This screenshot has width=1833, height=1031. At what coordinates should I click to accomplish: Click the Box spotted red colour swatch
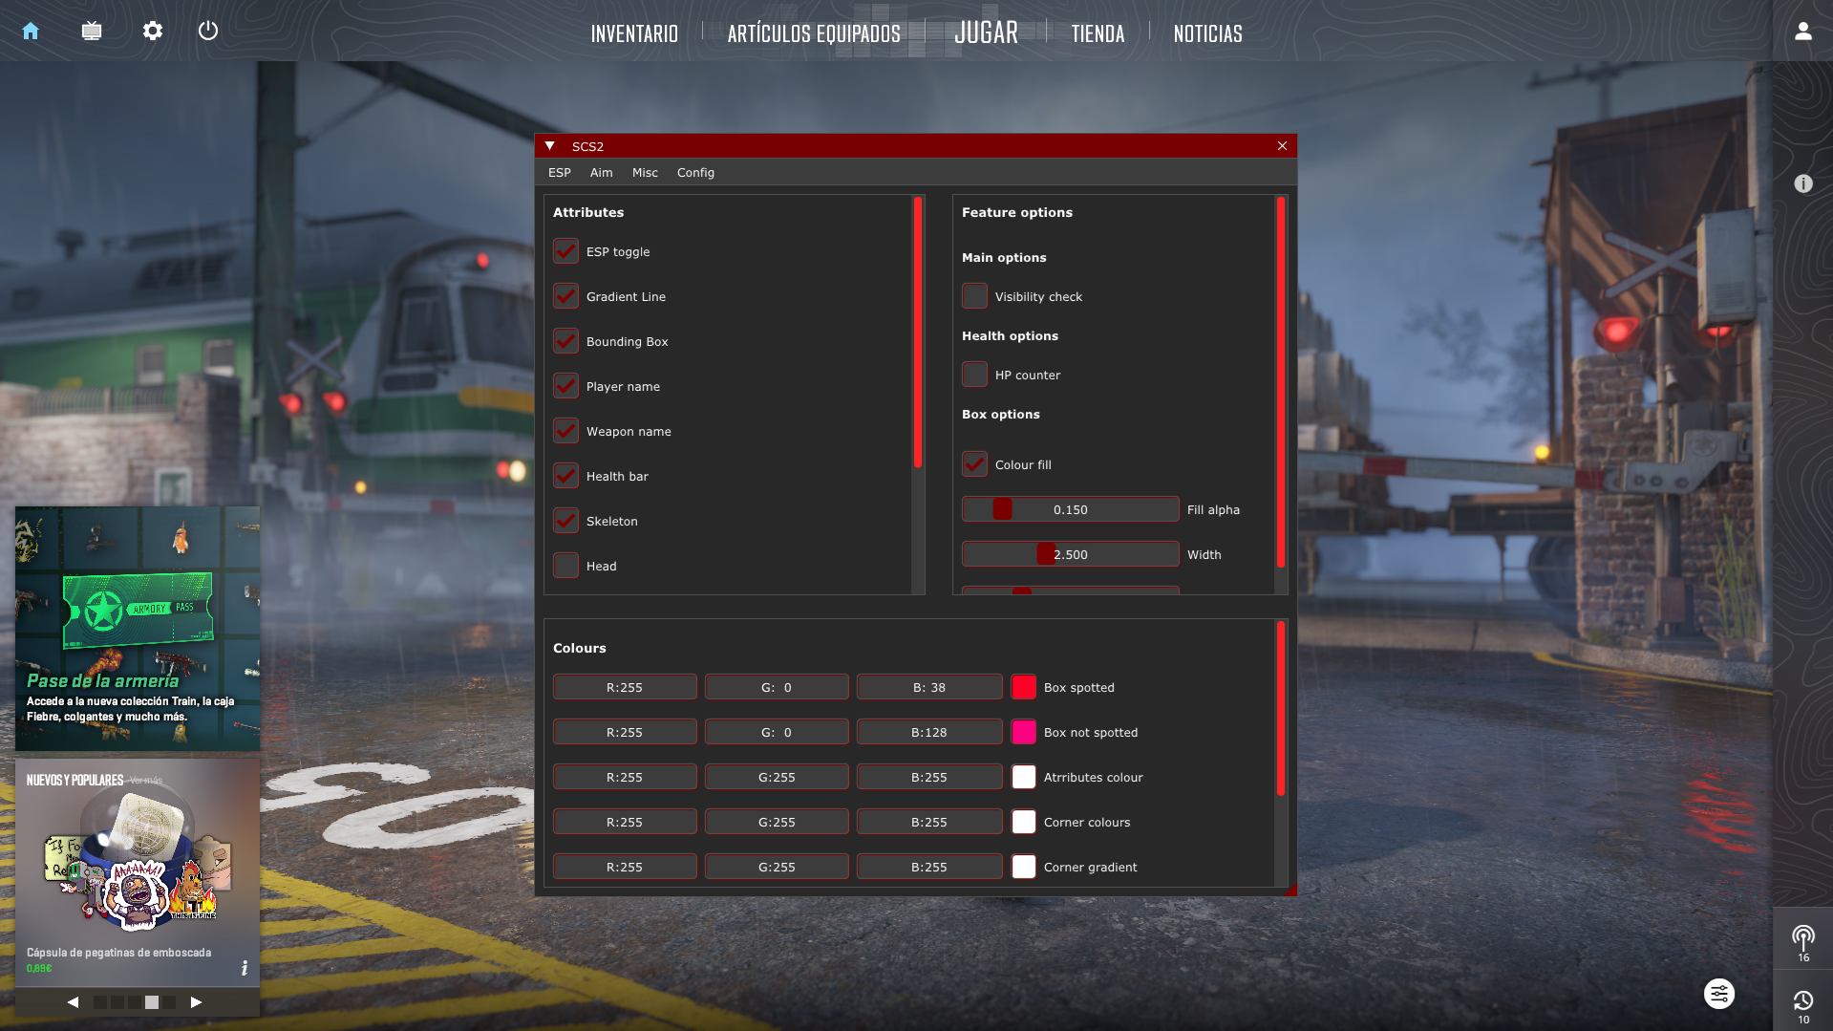tap(1023, 687)
